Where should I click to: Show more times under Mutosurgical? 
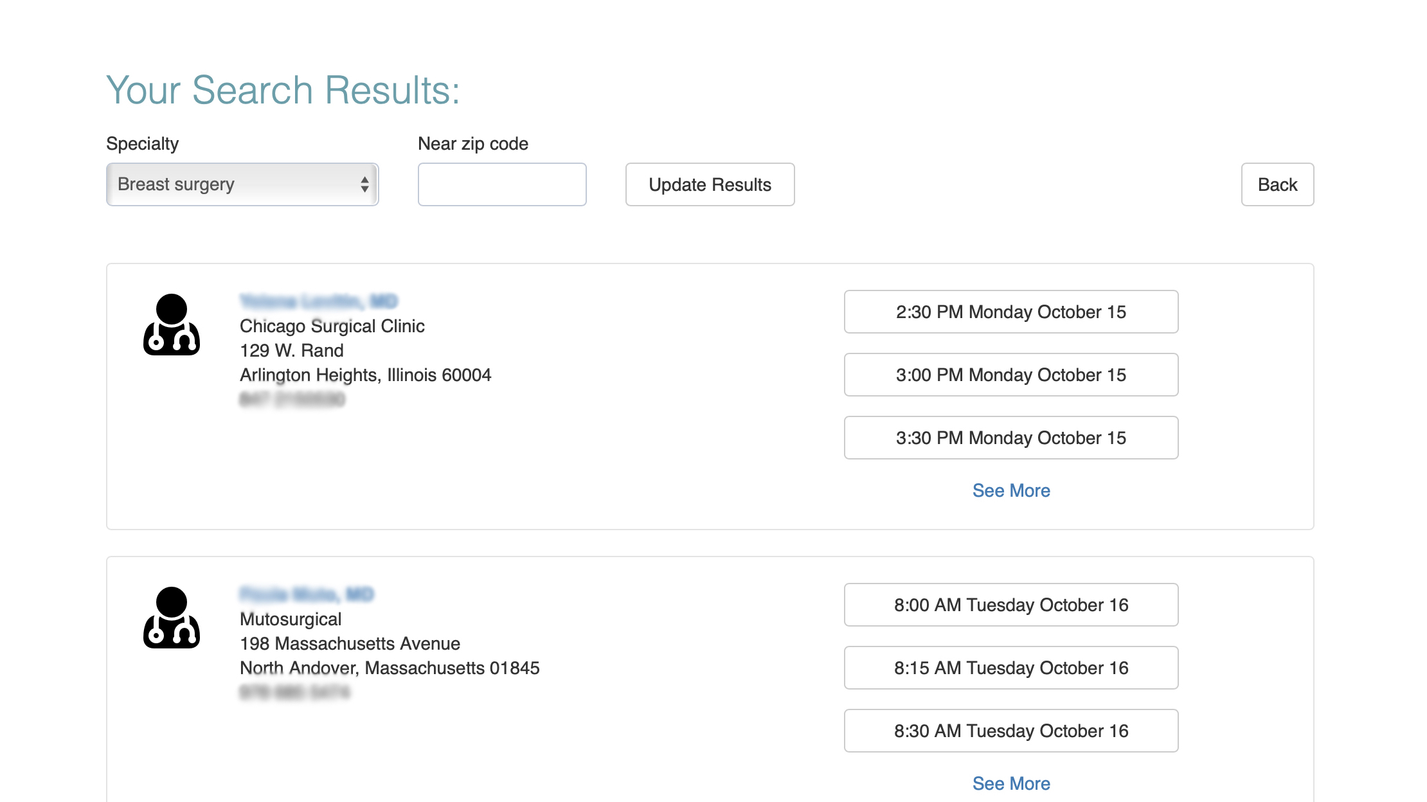1011,783
